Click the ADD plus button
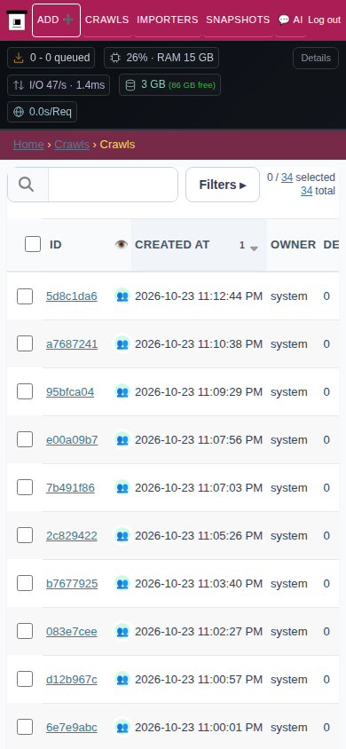Image resolution: width=346 pixels, height=749 pixels. (56, 20)
